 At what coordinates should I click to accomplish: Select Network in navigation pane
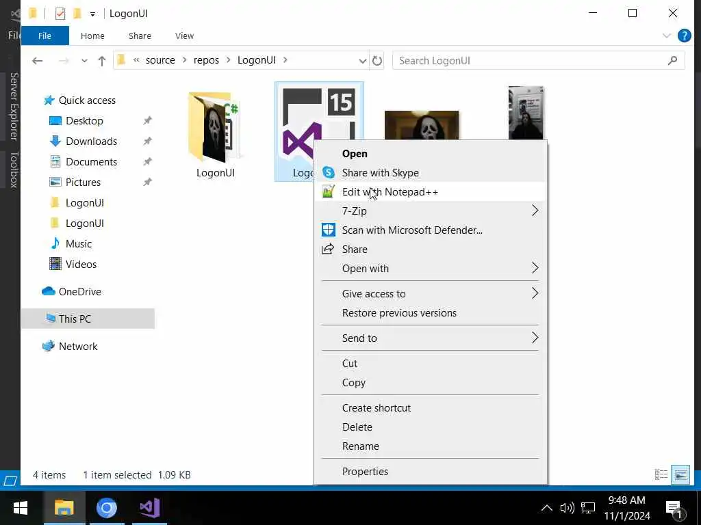[x=78, y=347]
